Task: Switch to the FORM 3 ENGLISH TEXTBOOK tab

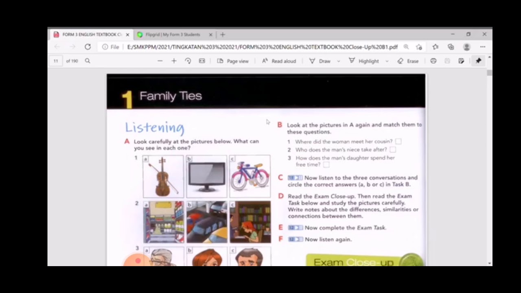Action: pos(91,35)
